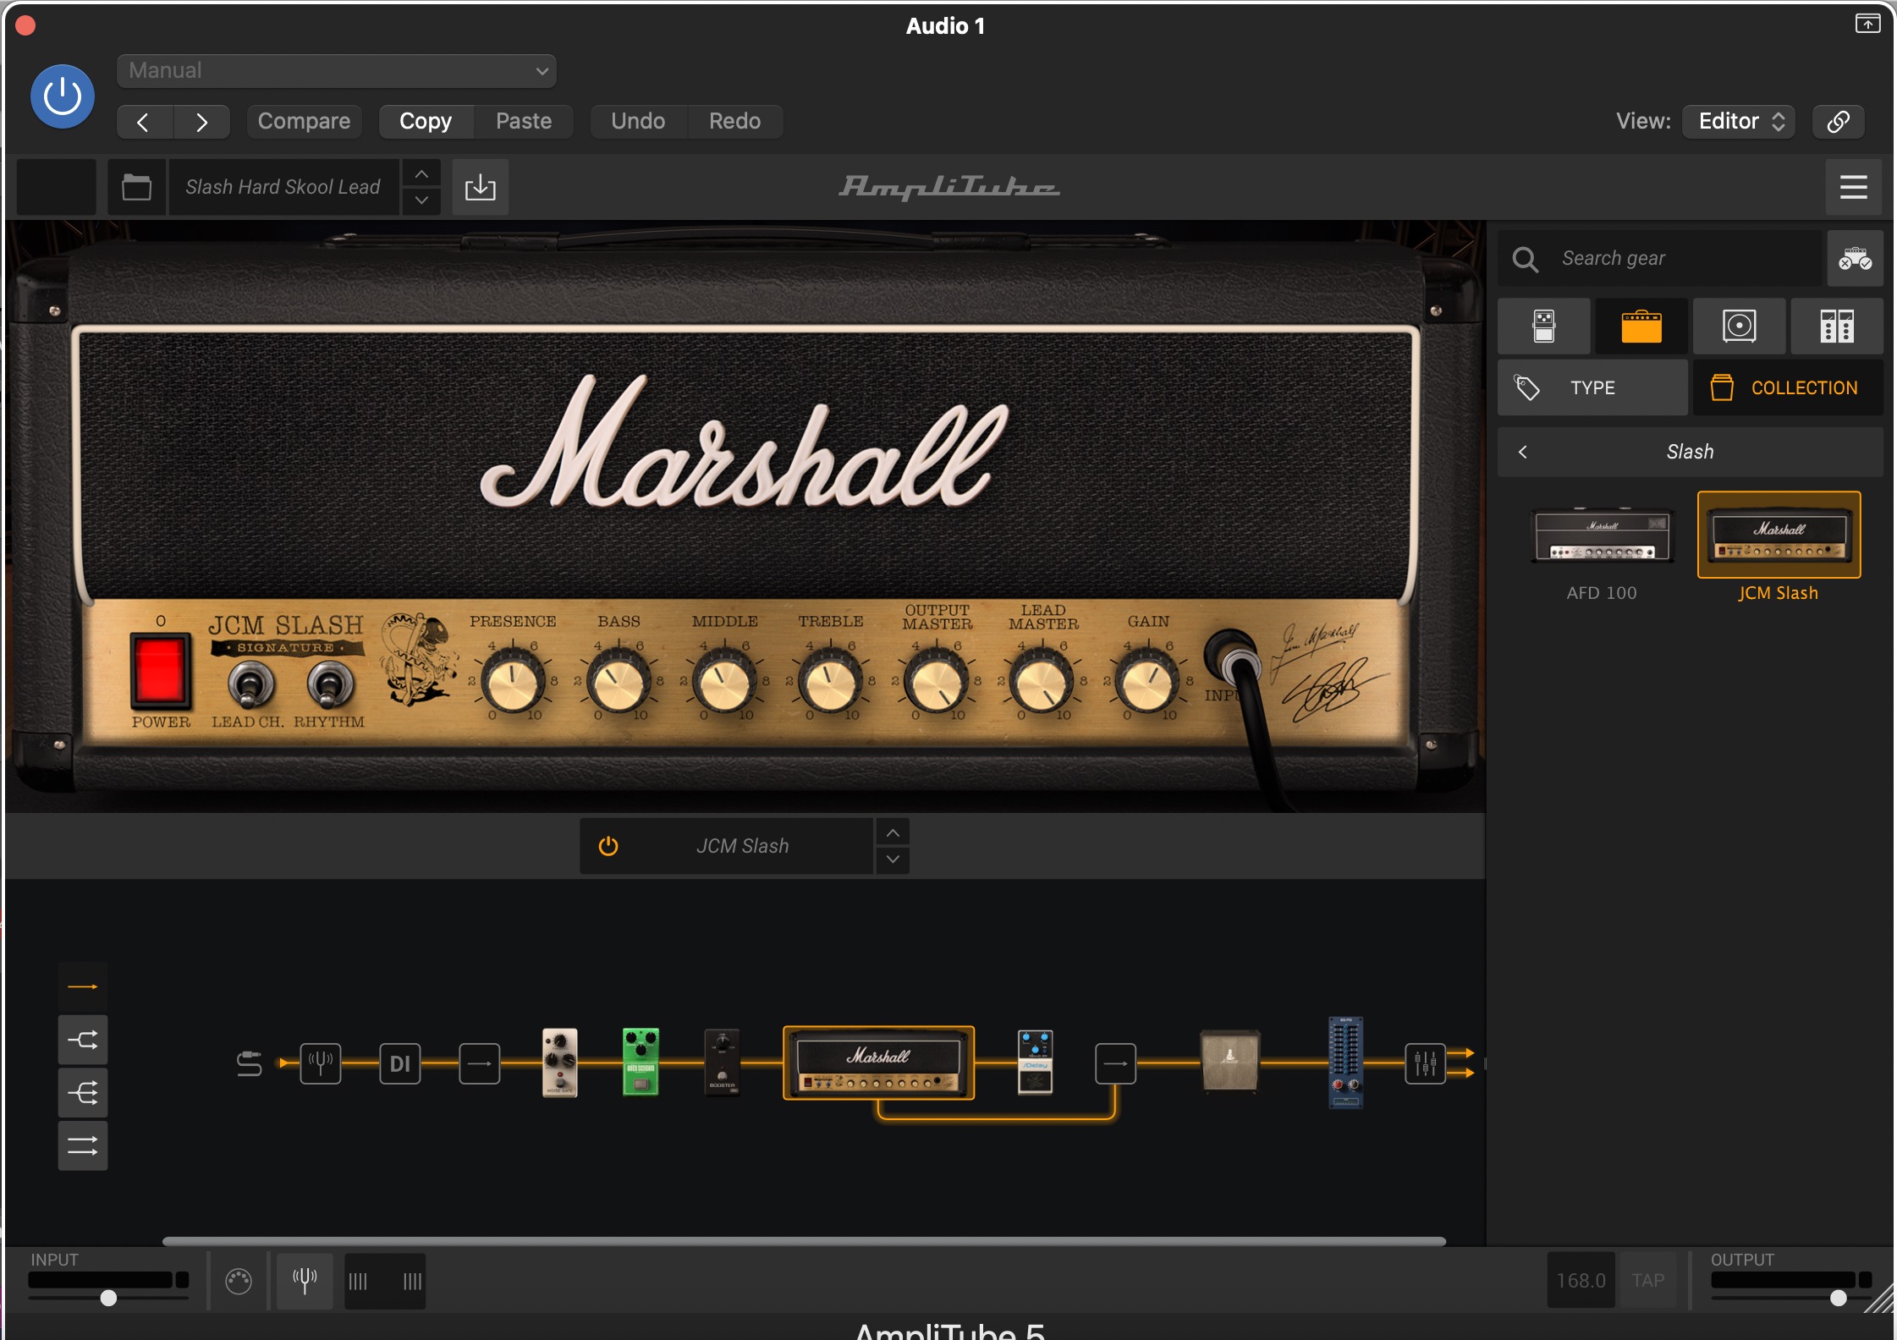Flip the LEAD CH. toggle switch
The height and width of the screenshot is (1340, 1897).
click(250, 684)
